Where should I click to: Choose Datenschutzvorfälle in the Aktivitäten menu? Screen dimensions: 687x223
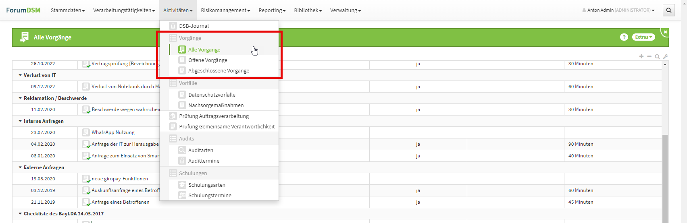click(x=212, y=95)
